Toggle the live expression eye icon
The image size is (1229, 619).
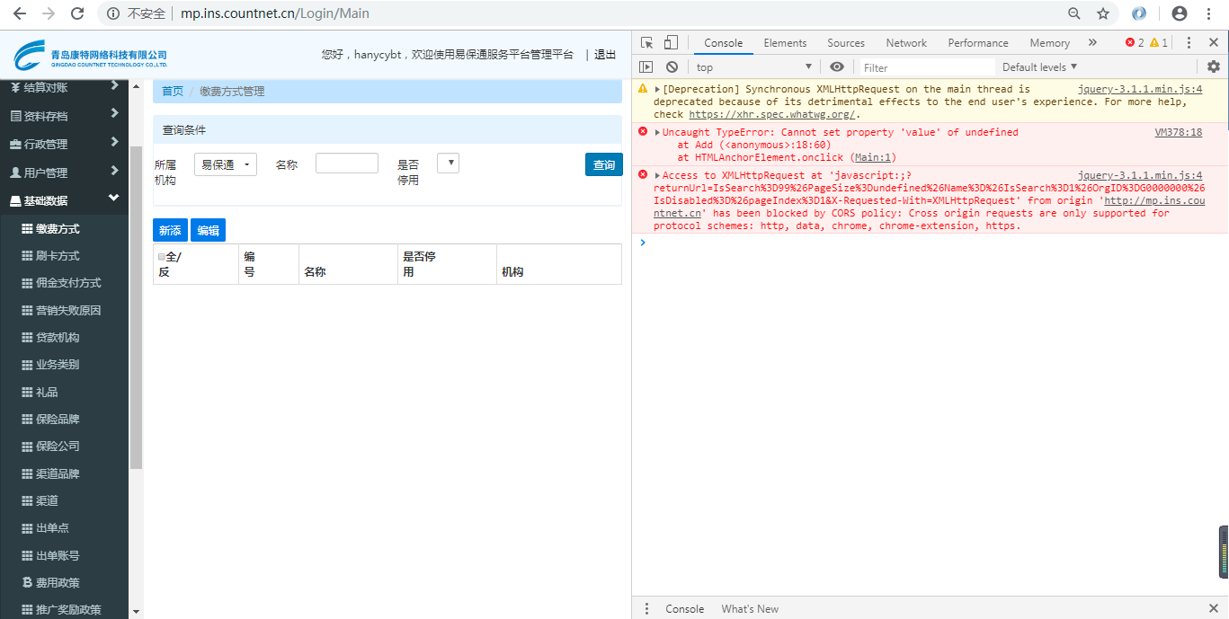point(837,67)
